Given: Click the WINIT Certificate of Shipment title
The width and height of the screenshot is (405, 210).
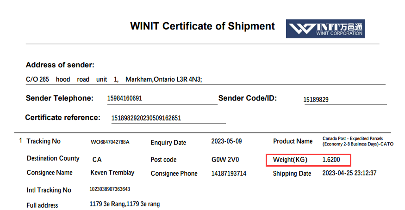Looking at the screenshot, I should 202,26.
